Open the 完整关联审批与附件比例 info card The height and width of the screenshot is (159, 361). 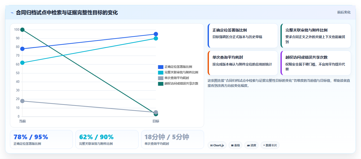pos(316,36)
